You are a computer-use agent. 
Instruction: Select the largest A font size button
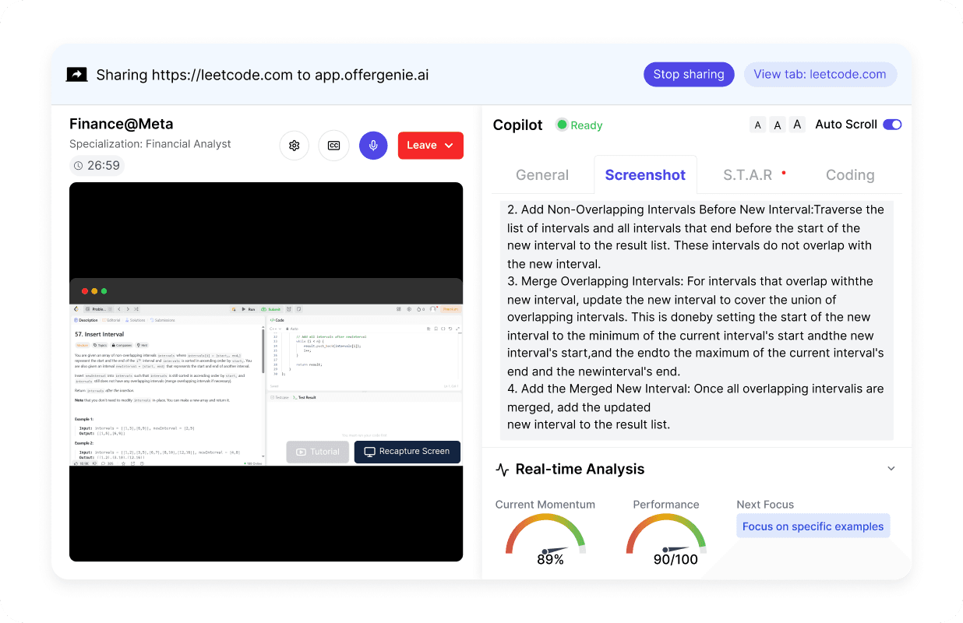796,125
